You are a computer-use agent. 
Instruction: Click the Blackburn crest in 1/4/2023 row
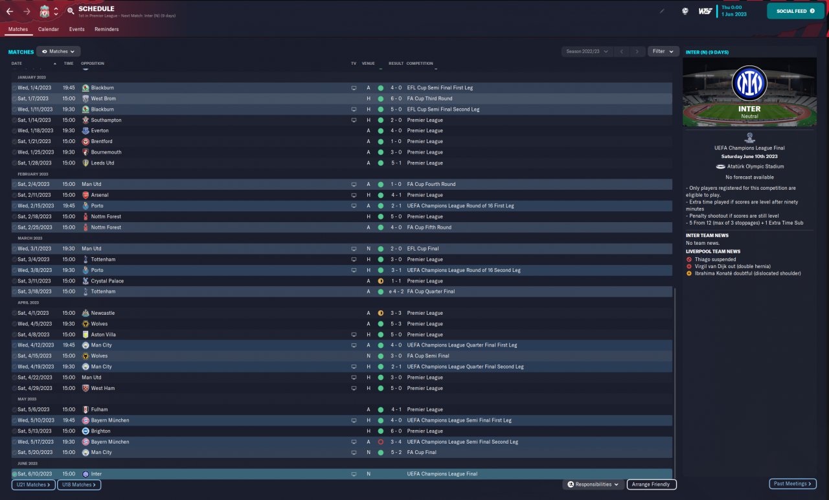coord(85,87)
